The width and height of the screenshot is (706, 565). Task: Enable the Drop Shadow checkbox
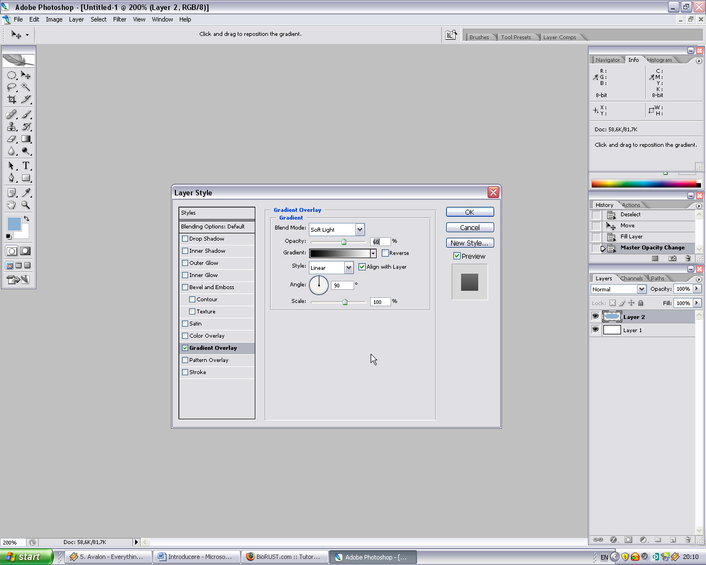pos(185,239)
